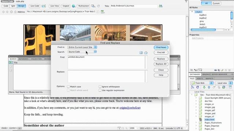Click the Live View options icon after address
This screenshot has width=234, height=131.
[102, 12]
